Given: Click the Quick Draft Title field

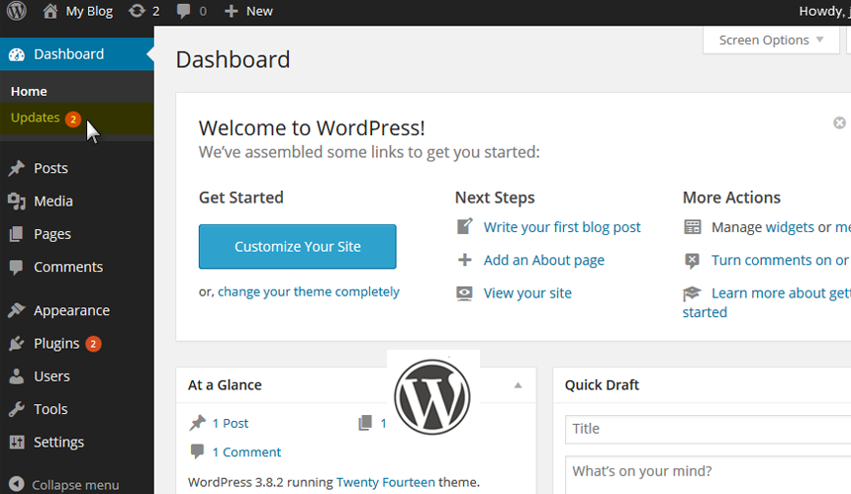Looking at the screenshot, I should coord(708,429).
